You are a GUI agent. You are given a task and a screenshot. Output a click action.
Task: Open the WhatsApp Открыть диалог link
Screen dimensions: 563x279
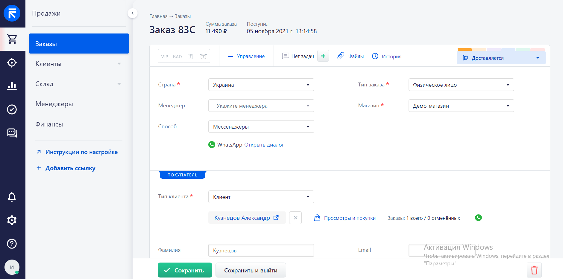pos(264,145)
